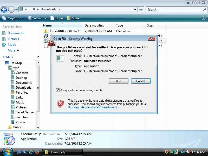This screenshot has height=156, width=208.
Task: Click Open in the toolbar
Action: coord(57,18)
